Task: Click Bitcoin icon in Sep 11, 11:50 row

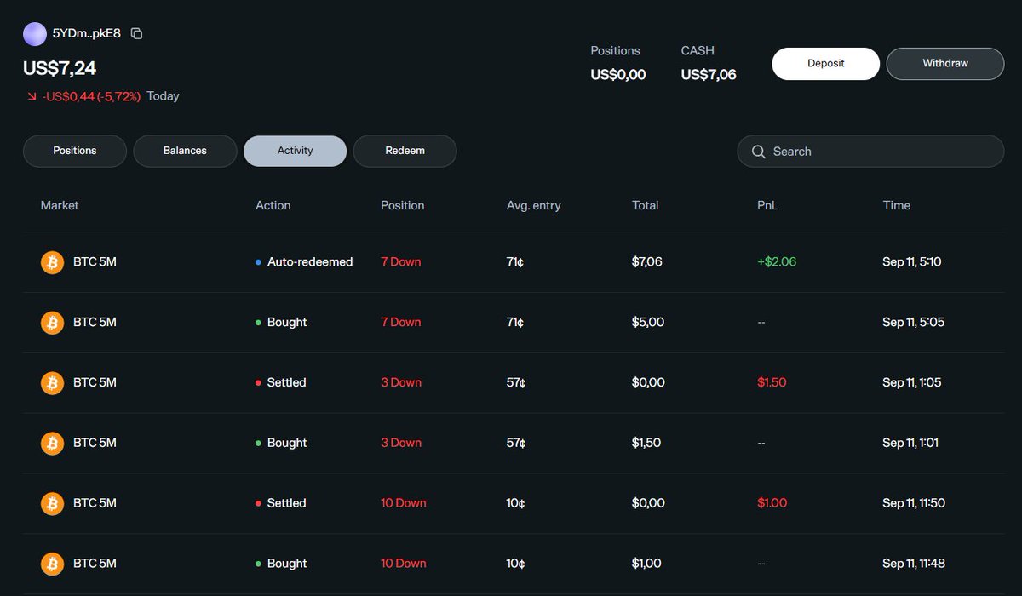Action: pyautogui.click(x=53, y=503)
